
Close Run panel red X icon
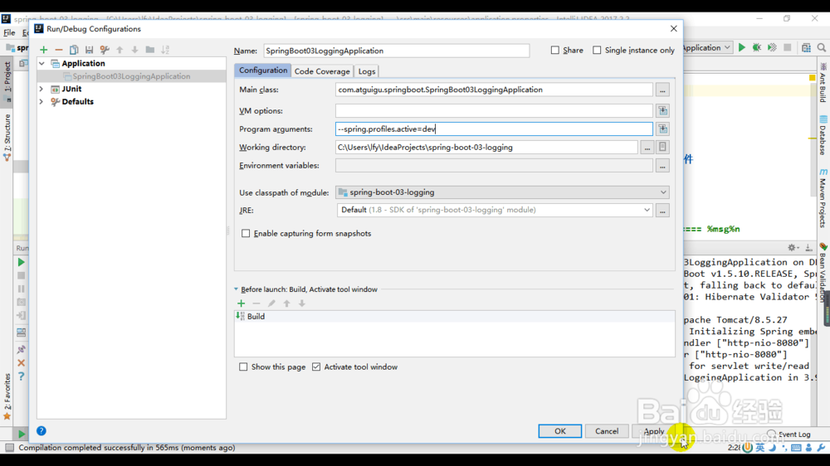22,363
